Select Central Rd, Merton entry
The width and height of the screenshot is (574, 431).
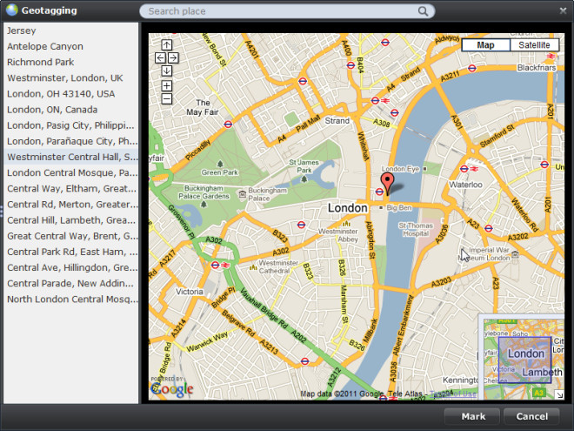click(71, 204)
